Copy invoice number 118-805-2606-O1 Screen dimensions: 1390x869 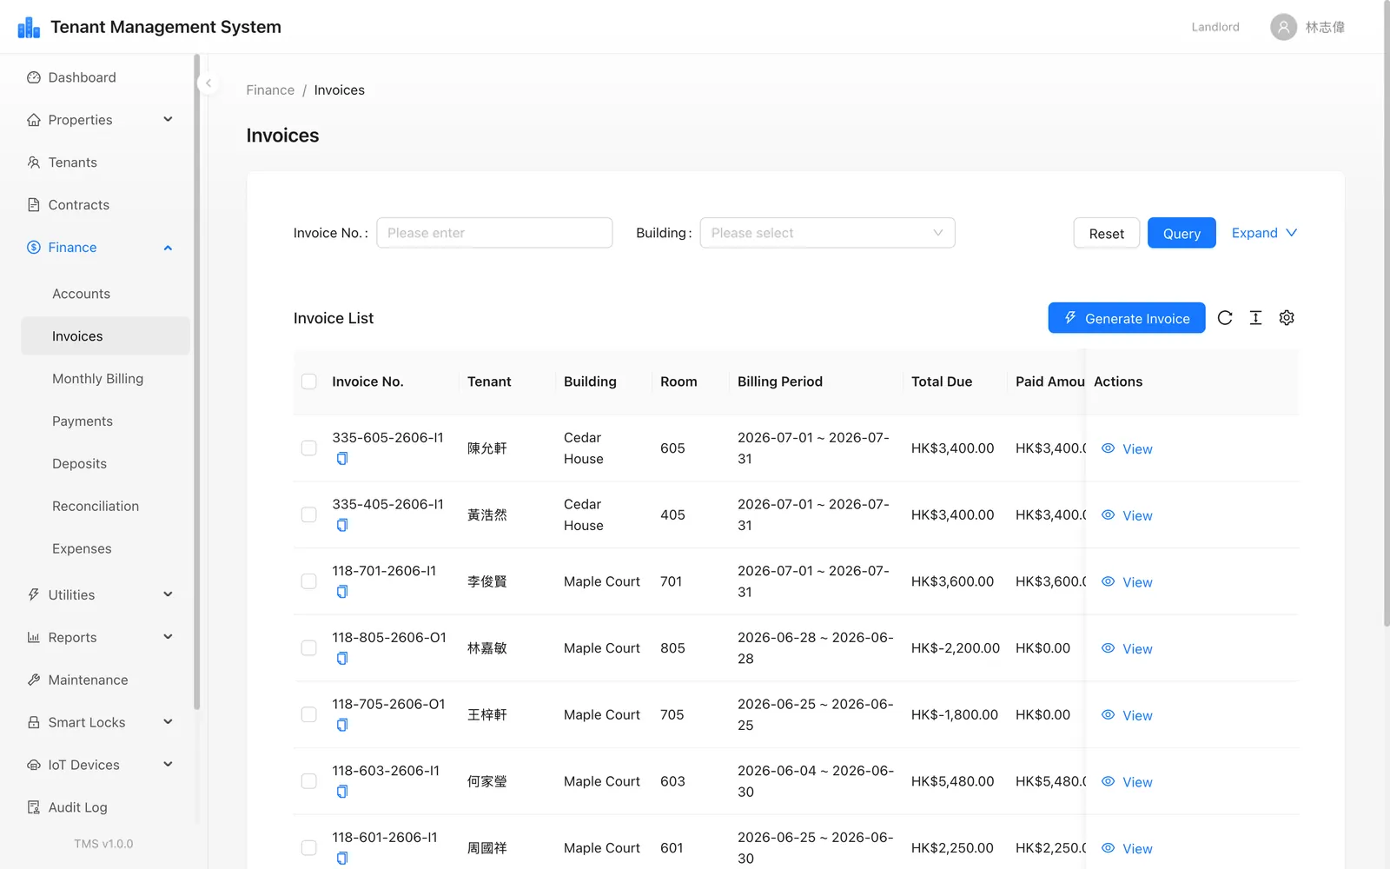[x=342, y=659]
